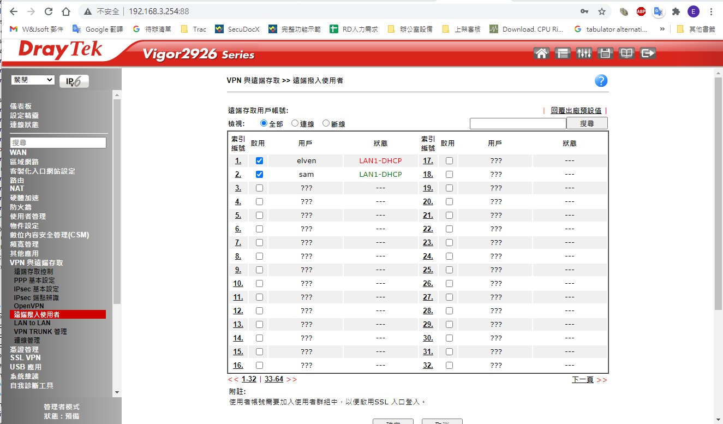723x424 pixels.
Task: Focus the sidebar 搜尋 search field
Action: pyautogui.click(x=58, y=142)
